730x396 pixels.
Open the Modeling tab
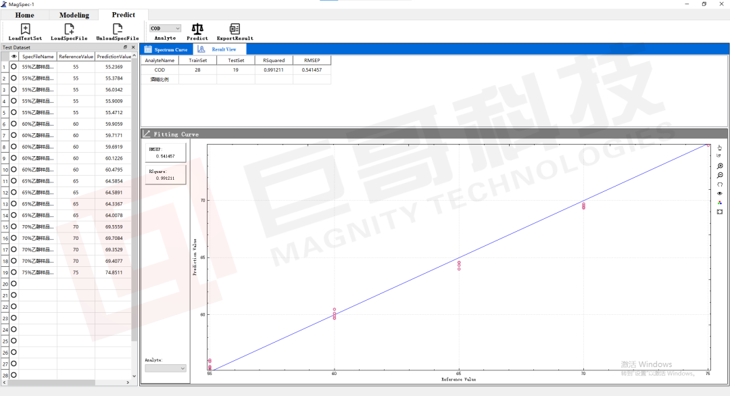click(74, 15)
